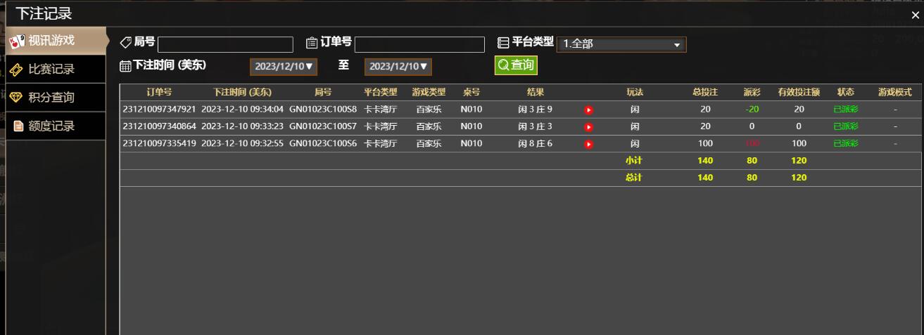Click the 派彩 column header
This screenshot has width=924, height=335.
752,92
